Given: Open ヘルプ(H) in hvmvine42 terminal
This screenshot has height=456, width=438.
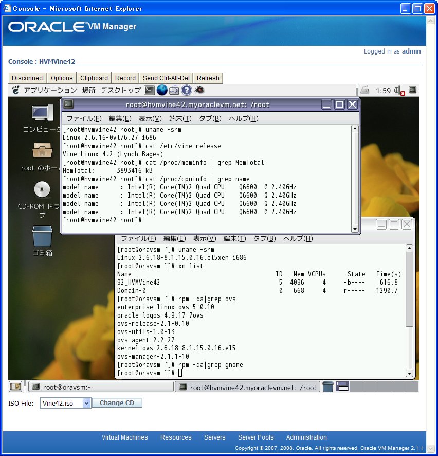Looking at the screenshot, I should 243,119.
